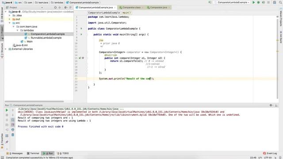Open the Messages tool window
Viewport: 283px width, 159px height.
tap(15, 153)
